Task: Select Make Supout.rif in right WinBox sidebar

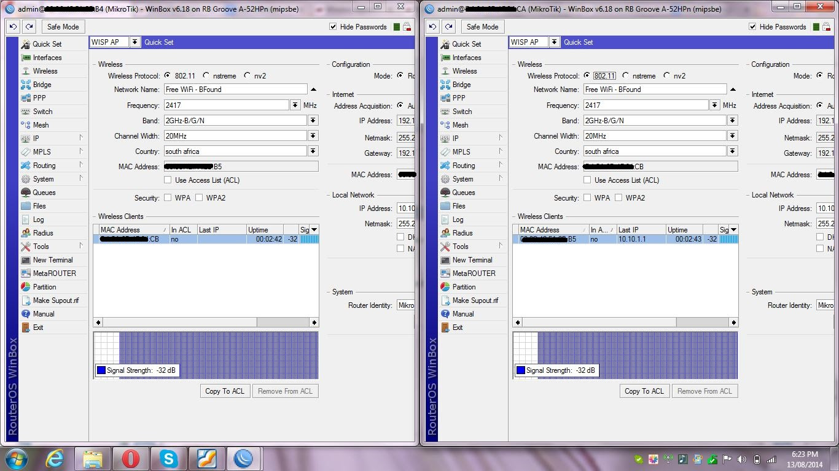Action: 475,301
